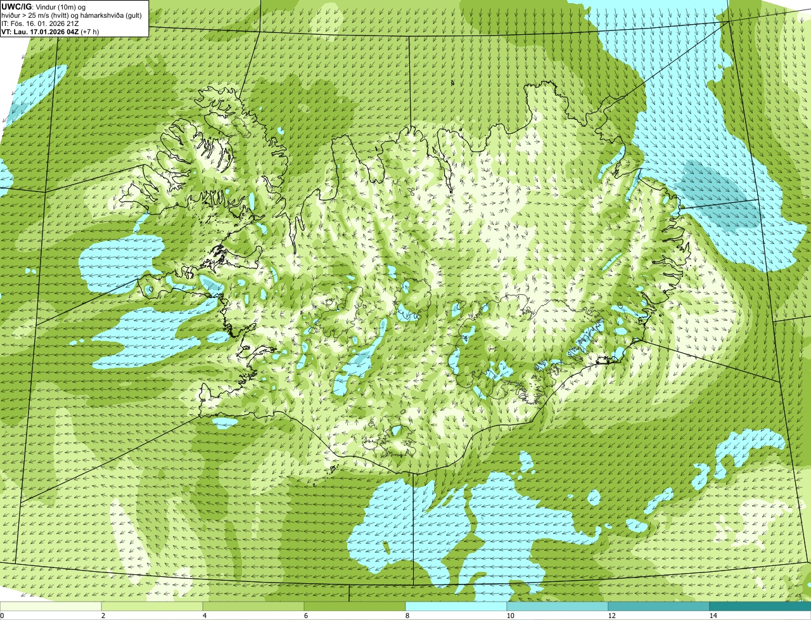Click the scale label '10' under legend
The height and width of the screenshot is (620, 811).
510,616
